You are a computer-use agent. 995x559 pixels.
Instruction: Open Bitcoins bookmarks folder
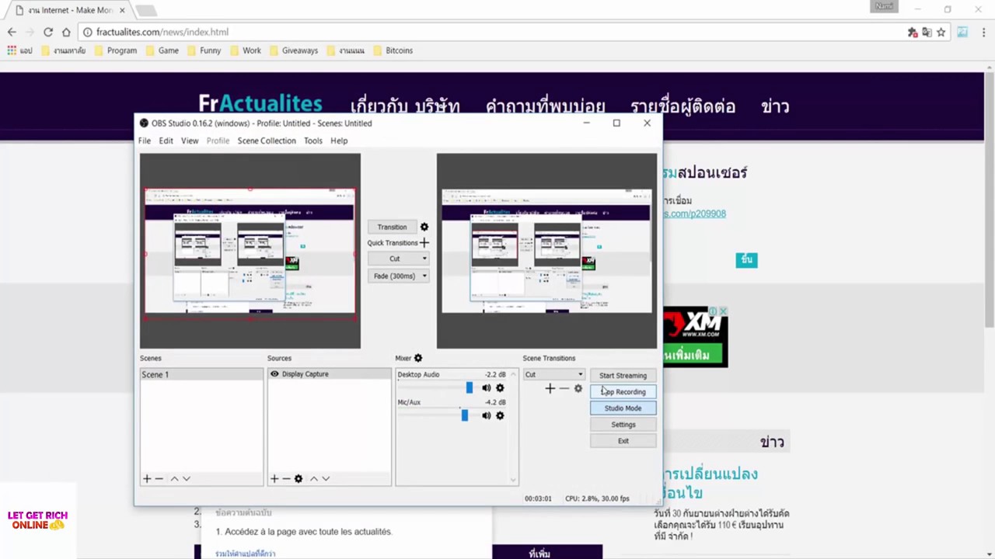pos(393,50)
